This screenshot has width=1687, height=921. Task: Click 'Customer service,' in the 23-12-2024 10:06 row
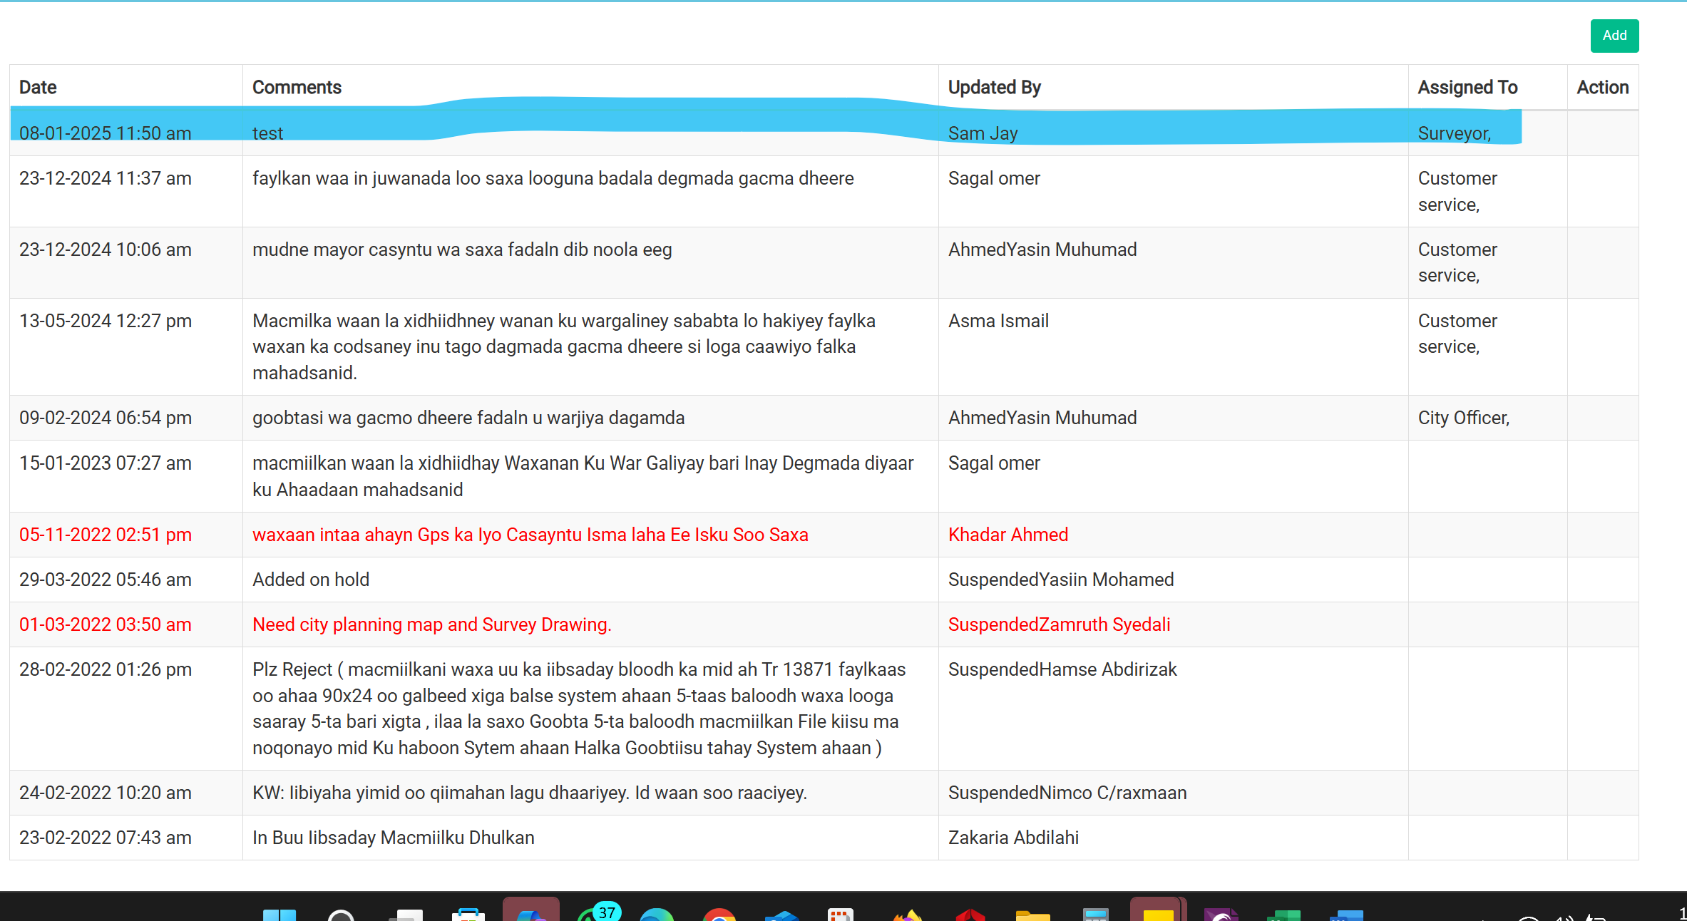pos(1457,262)
